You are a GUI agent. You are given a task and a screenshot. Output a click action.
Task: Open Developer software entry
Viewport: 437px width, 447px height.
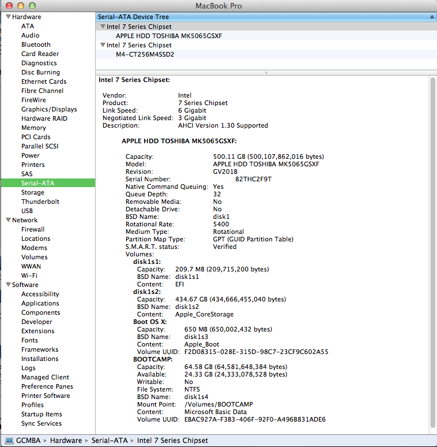tap(37, 322)
